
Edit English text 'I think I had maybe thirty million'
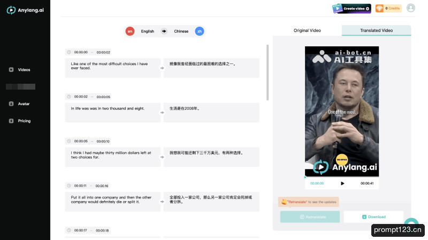tap(113, 157)
